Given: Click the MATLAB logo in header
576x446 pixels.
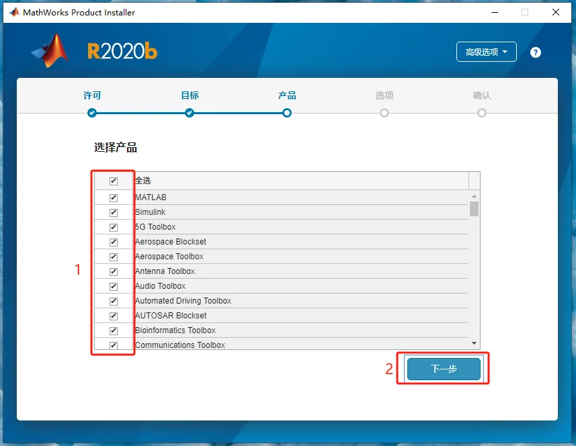Looking at the screenshot, I should [50, 50].
